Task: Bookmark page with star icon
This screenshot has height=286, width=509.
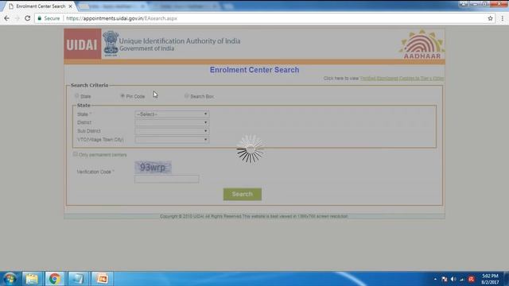Action: point(490,18)
